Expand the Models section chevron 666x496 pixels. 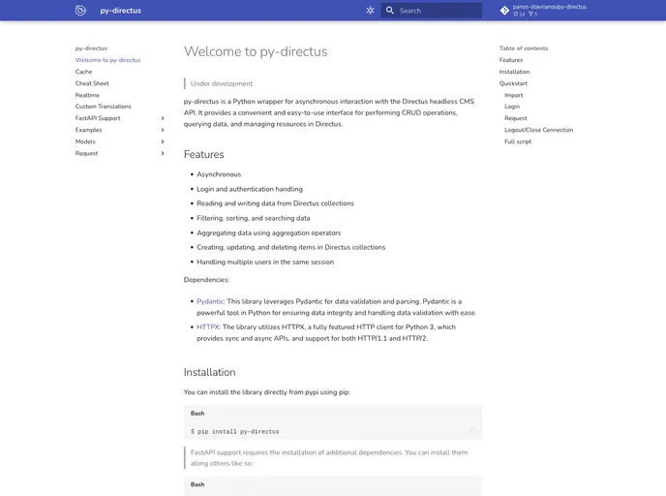pos(163,141)
